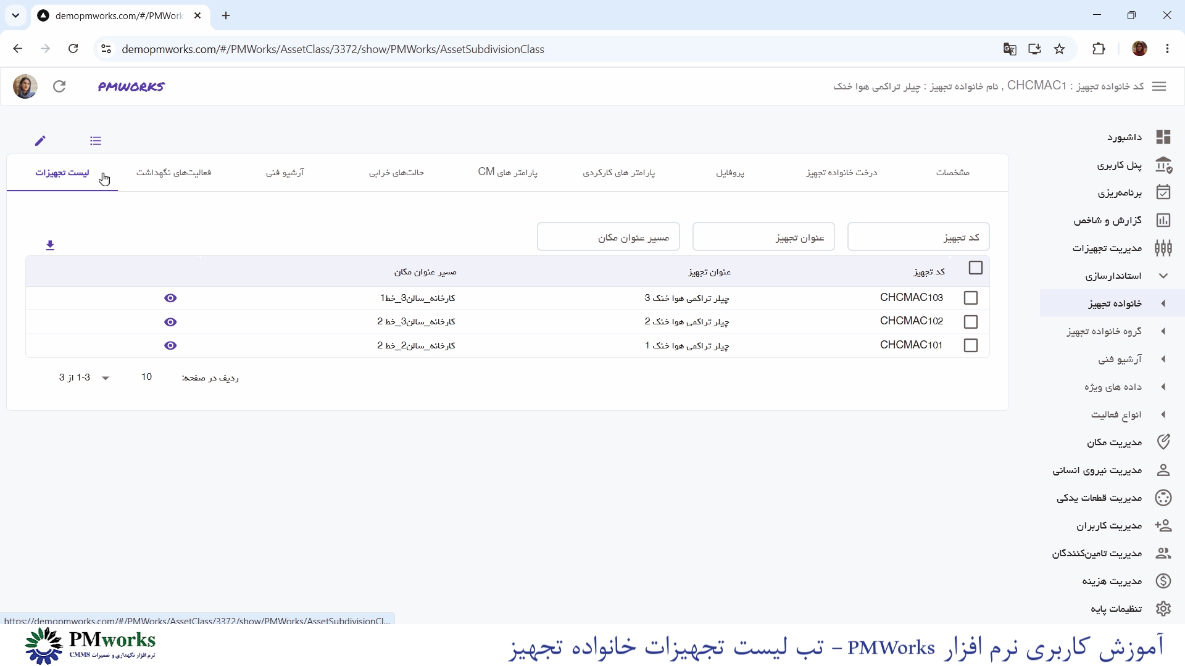This screenshot has height=666, width=1185.
Task: Toggle the select-all header checkbox
Action: [x=976, y=268]
